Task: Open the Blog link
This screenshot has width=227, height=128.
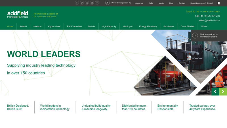Action: tap(171, 3)
